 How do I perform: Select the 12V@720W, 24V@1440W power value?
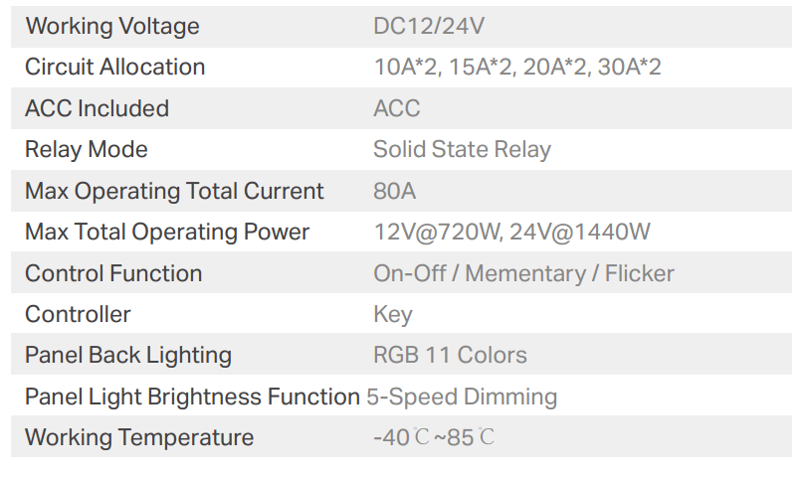(511, 233)
